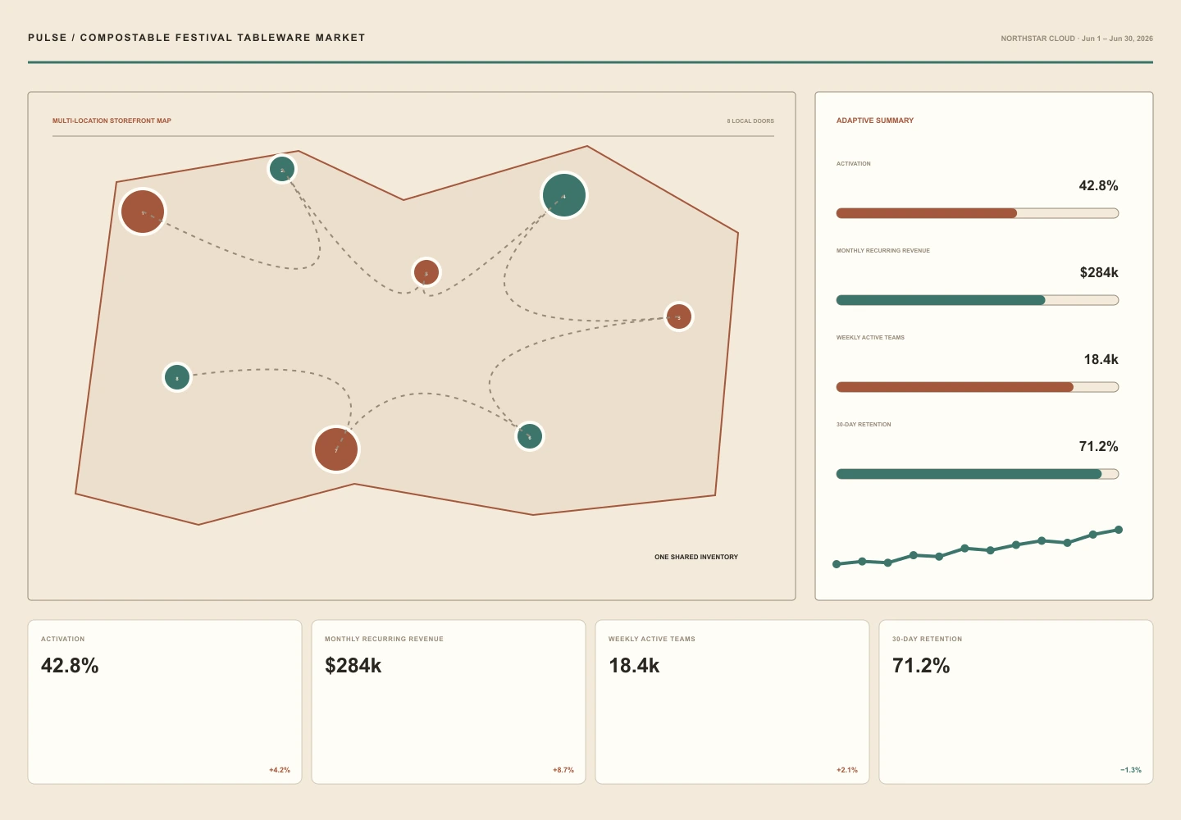
Task: Click the $284k value in Adaptive Summary
Action: 1099,273
